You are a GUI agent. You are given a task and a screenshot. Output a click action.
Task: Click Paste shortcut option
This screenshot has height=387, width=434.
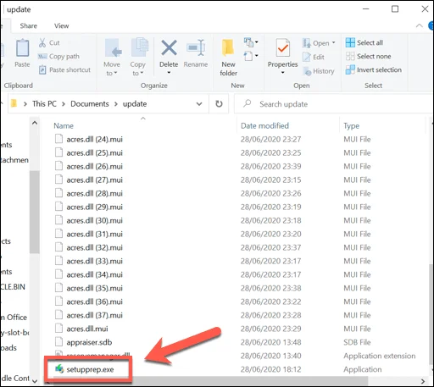(x=64, y=69)
